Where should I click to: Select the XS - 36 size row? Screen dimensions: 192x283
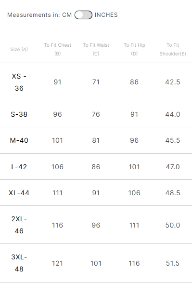96,82
